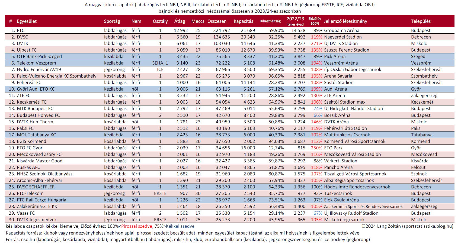Click the Zalaegerszeg cell in ZTE FC row
Screen dimensions: 461x244
[424, 95]
